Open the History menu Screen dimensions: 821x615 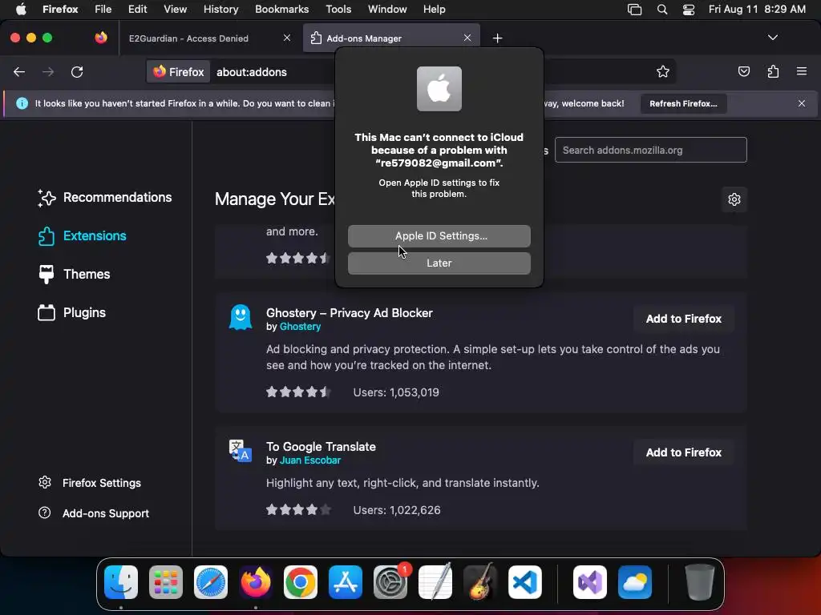(220, 9)
